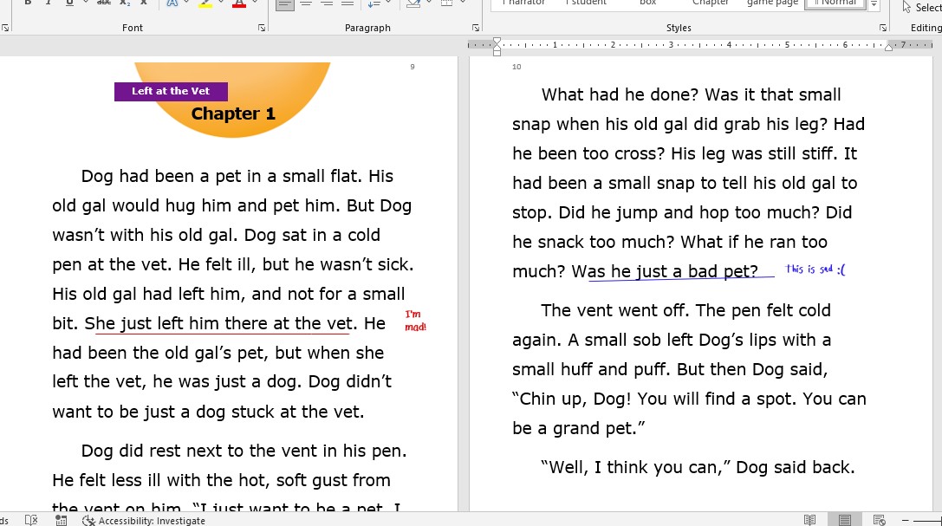Open Paragraph dialog box launcher
942x526 pixels.
pos(475,28)
